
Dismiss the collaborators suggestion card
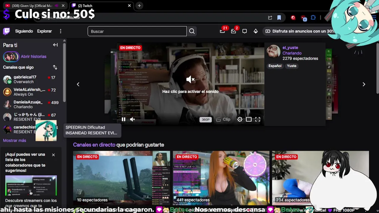pos(53,155)
